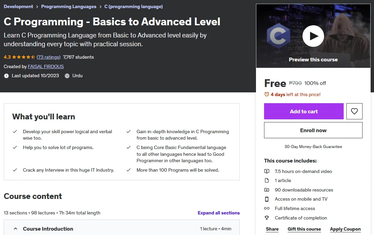Click the certificate trophy icon
This screenshot has width=374, height=235.
267,218
